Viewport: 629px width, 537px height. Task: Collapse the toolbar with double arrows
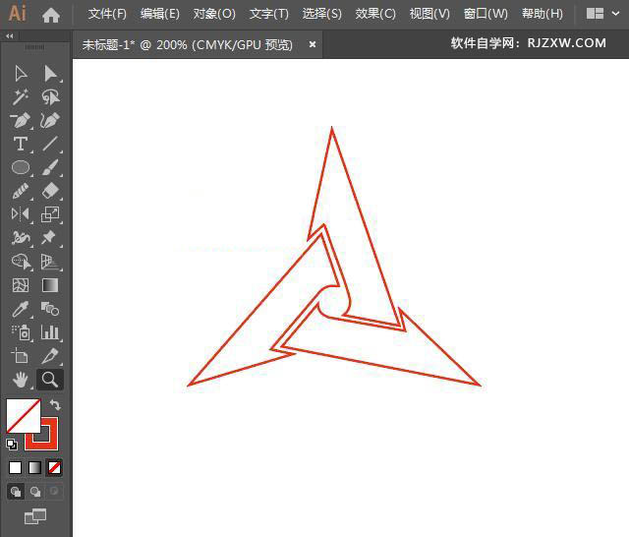point(10,36)
